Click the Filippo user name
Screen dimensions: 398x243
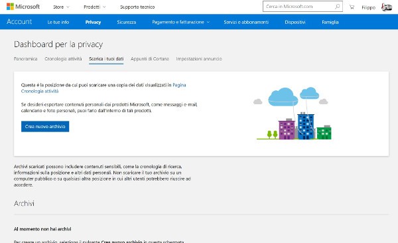(368, 7)
